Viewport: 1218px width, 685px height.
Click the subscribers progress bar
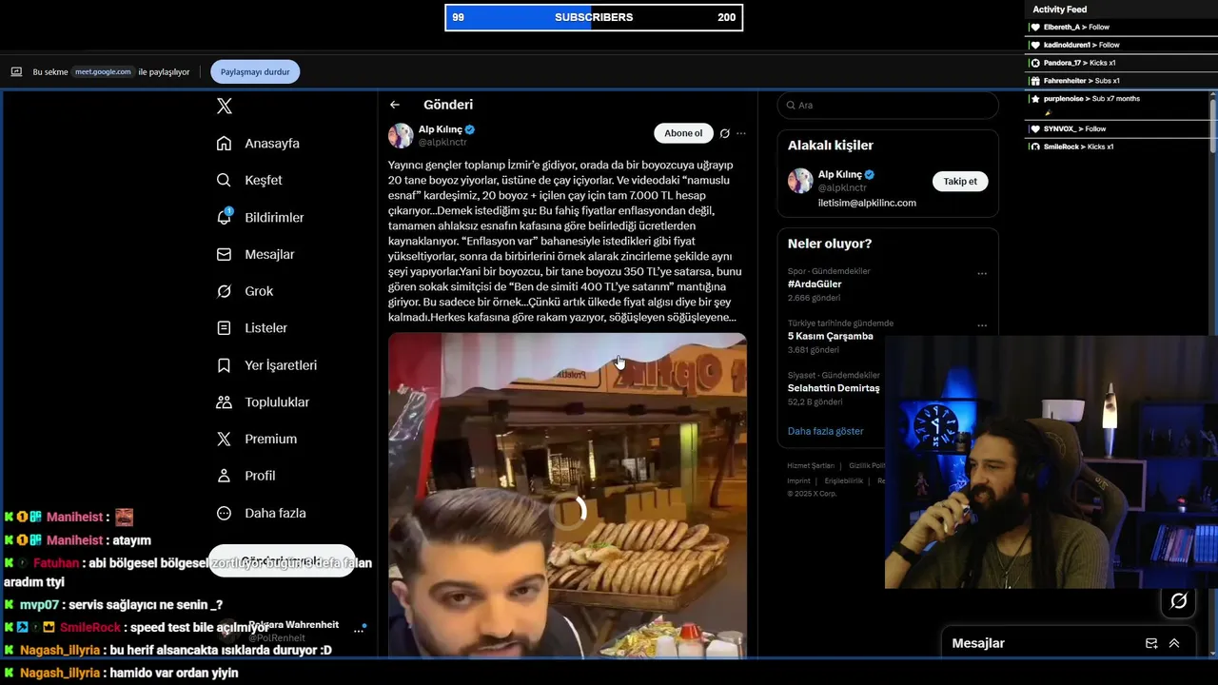tap(594, 17)
